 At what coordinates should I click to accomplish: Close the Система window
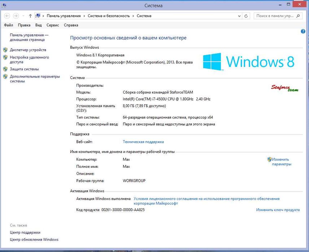(x=300, y=4)
